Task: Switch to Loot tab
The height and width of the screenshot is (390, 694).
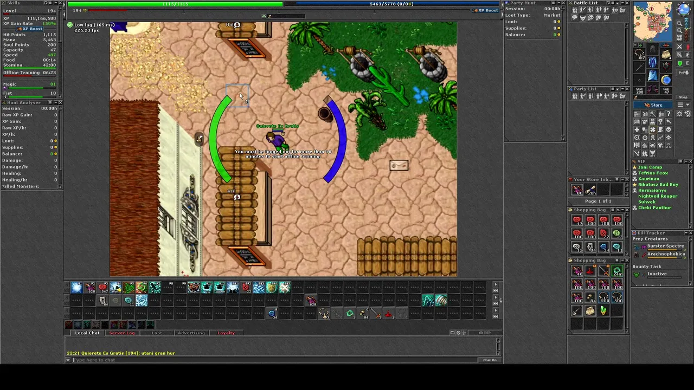Action: click(x=157, y=333)
